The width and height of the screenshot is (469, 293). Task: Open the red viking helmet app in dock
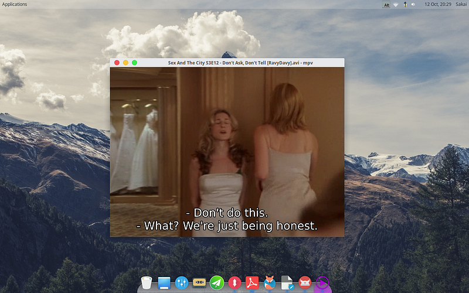pyautogui.click(x=305, y=282)
